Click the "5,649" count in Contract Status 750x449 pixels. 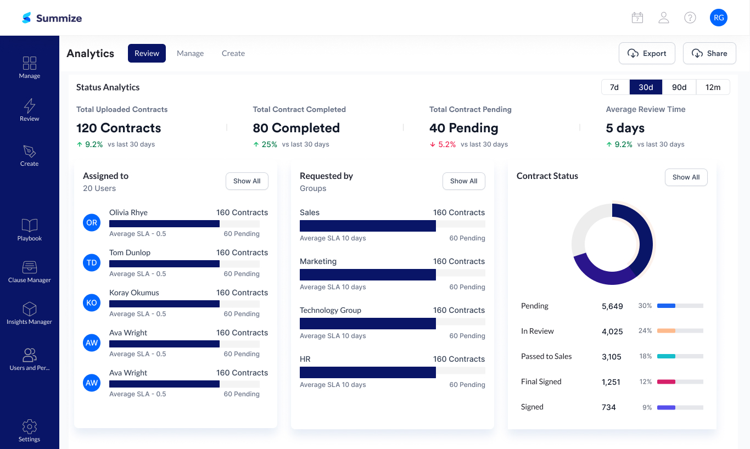pos(612,306)
